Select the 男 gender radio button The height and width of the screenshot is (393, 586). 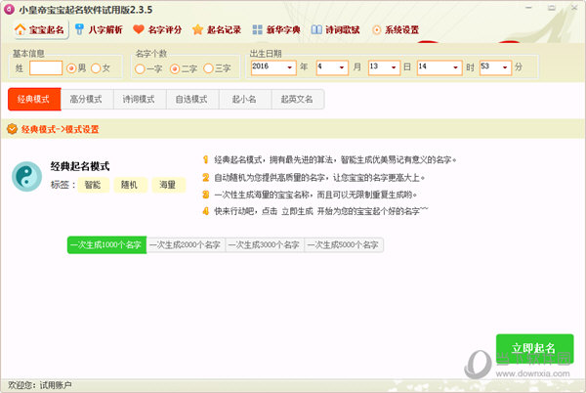pyautogui.click(x=71, y=68)
